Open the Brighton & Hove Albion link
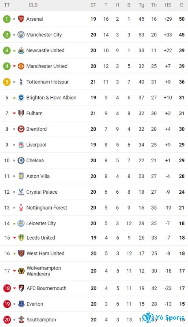Viewport: 188px width, 327px height. click(x=51, y=98)
